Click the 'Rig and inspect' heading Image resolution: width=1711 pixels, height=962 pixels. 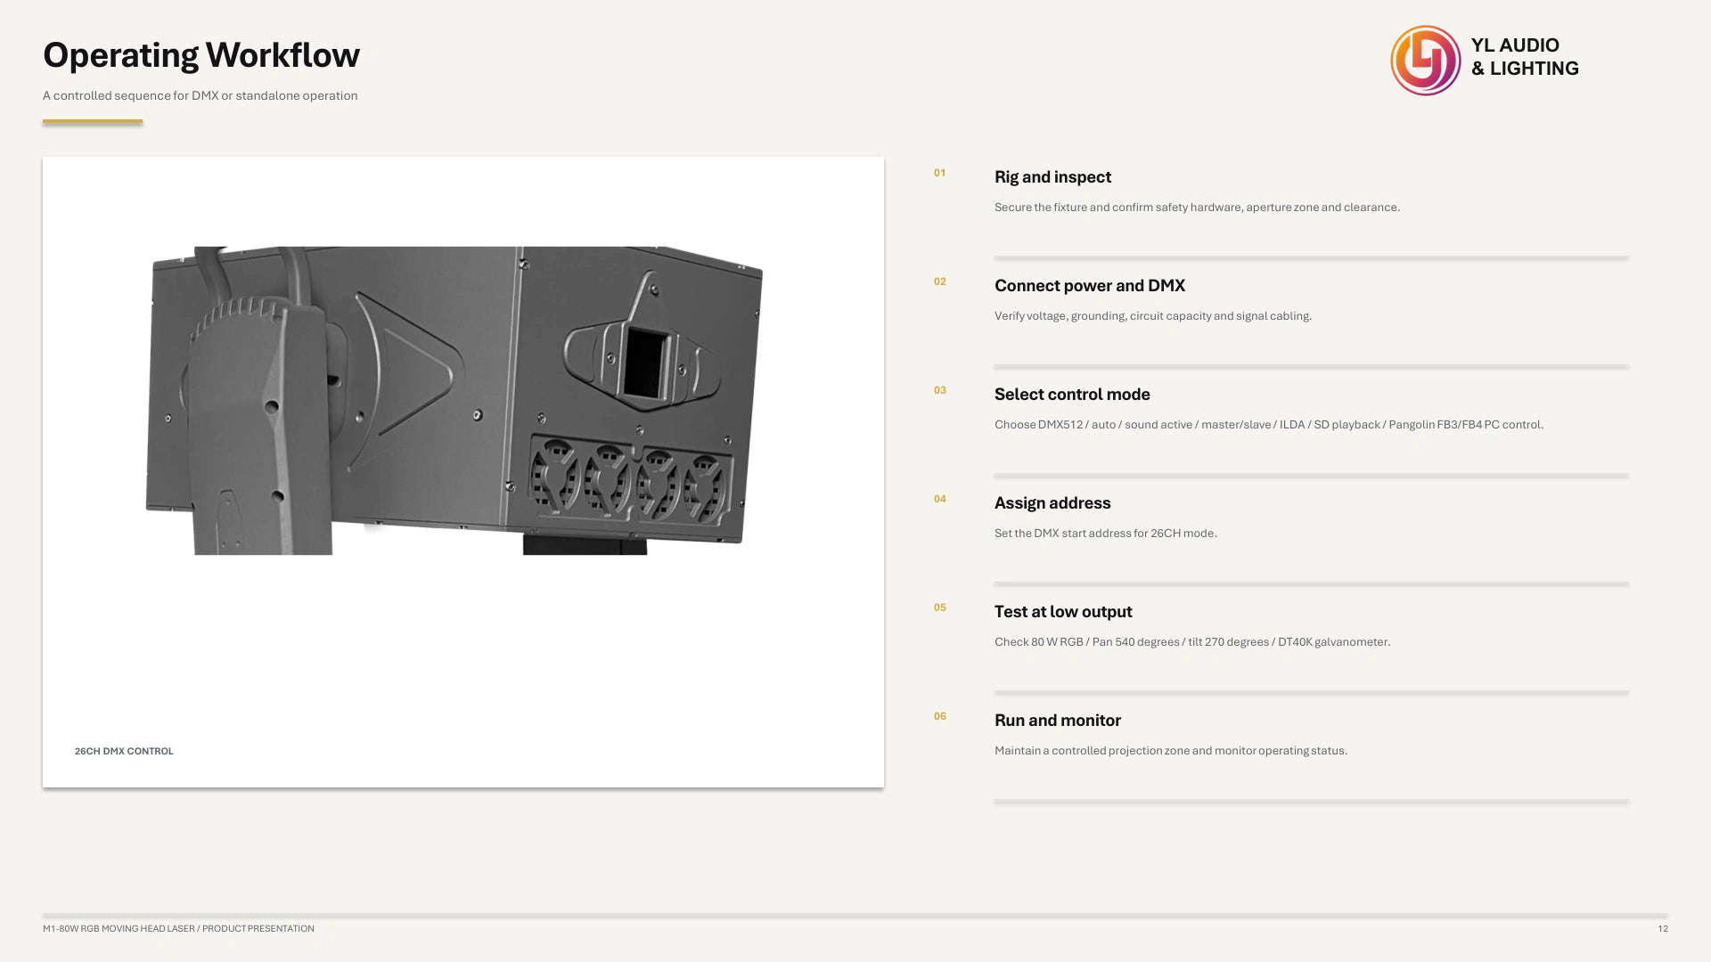click(1052, 177)
